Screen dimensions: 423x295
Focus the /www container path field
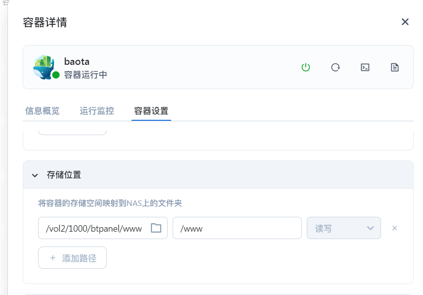pos(236,228)
